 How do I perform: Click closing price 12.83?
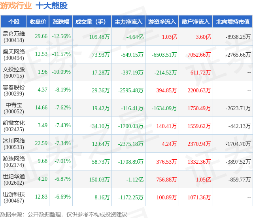[41, 197]
